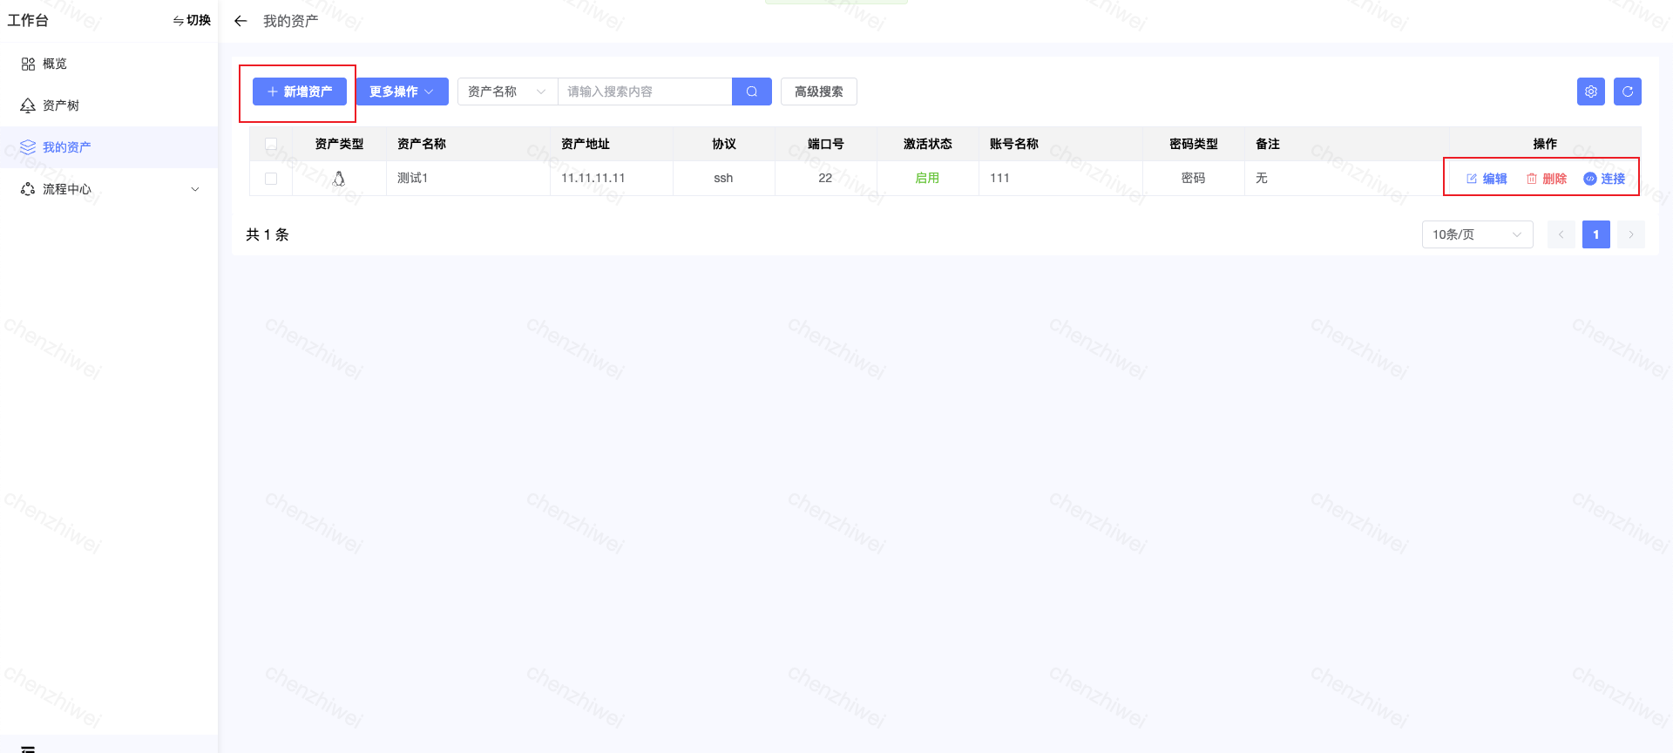Screen dimensions: 1673x753
Task: Open the table column settings gear
Action: pyautogui.click(x=1591, y=92)
